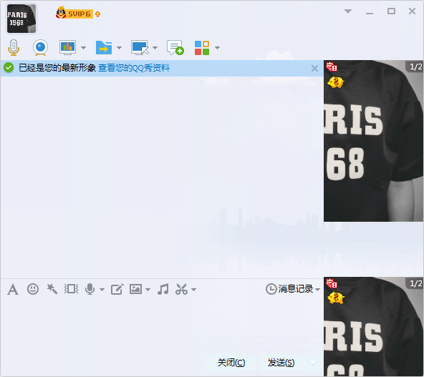The height and width of the screenshot is (377, 424).
Task: Click the orange upgrade arrow beside SVIP6
Action: [98, 14]
